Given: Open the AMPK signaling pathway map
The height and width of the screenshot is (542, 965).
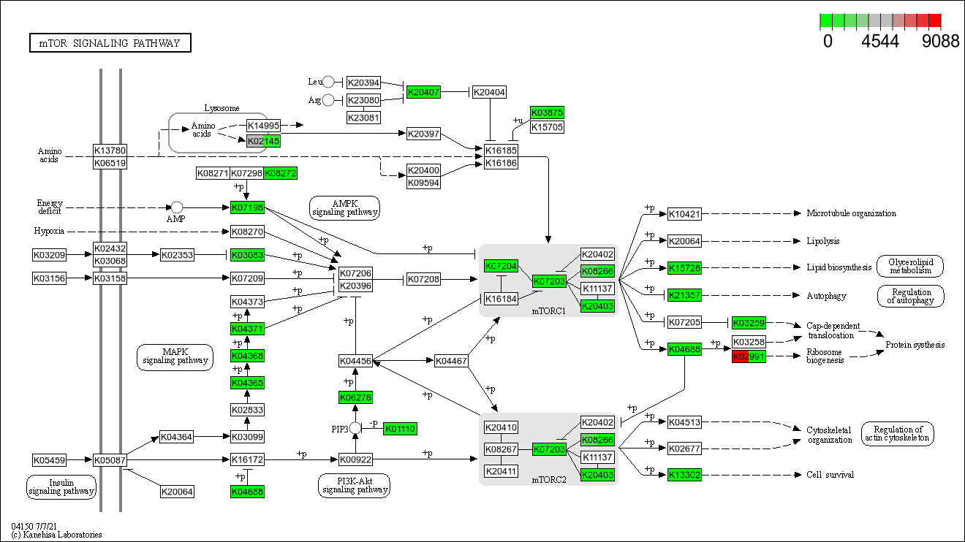Looking at the screenshot, I should point(344,207).
